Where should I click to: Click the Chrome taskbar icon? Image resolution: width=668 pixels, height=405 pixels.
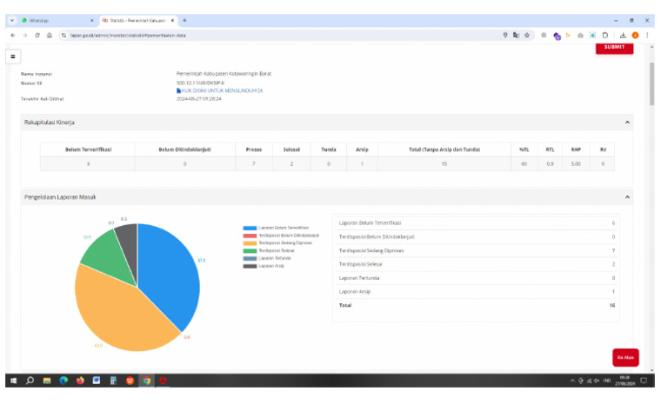tap(146, 381)
